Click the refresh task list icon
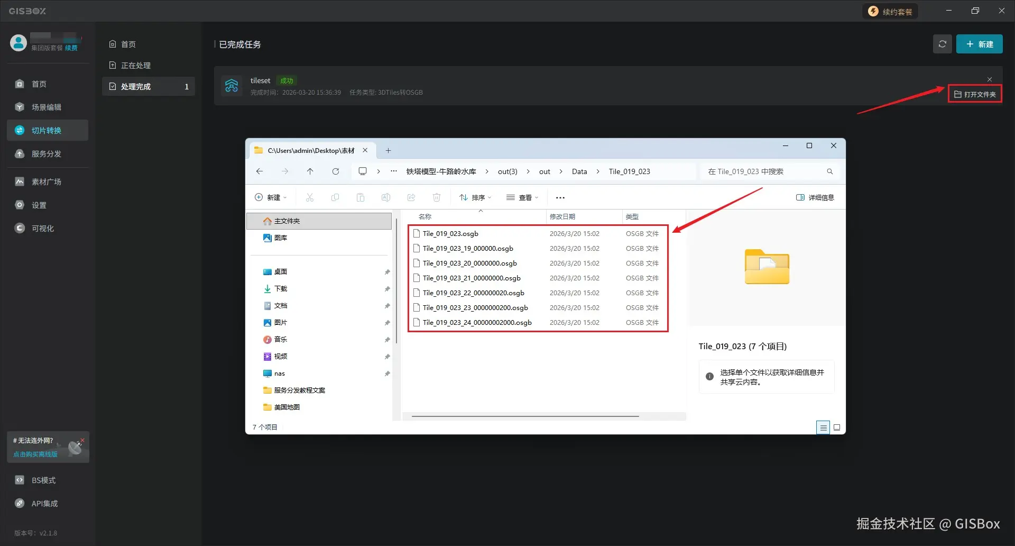The height and width of the screenshot is (546, 1015). click(942, 44)
